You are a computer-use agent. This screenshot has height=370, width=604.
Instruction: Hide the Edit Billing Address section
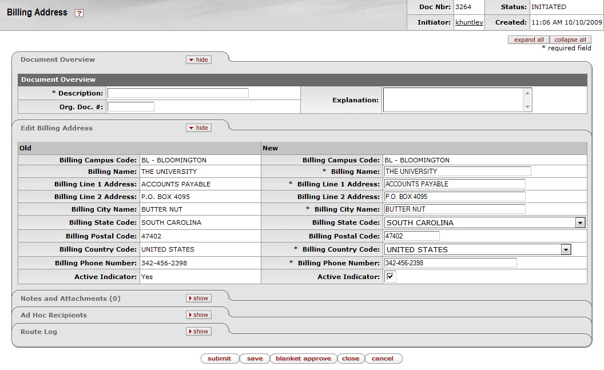coord(198,128)
